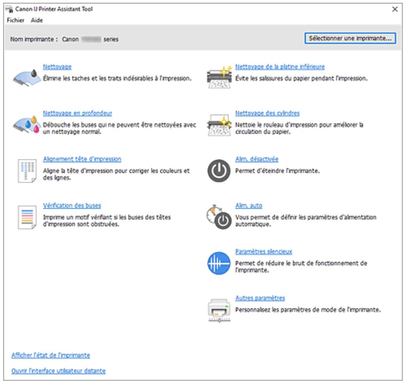Click text 'Permet d'éteindre l'imprimante.'
Screen dimensions: 404x382
pyautogui.click(x=278, y=171)
